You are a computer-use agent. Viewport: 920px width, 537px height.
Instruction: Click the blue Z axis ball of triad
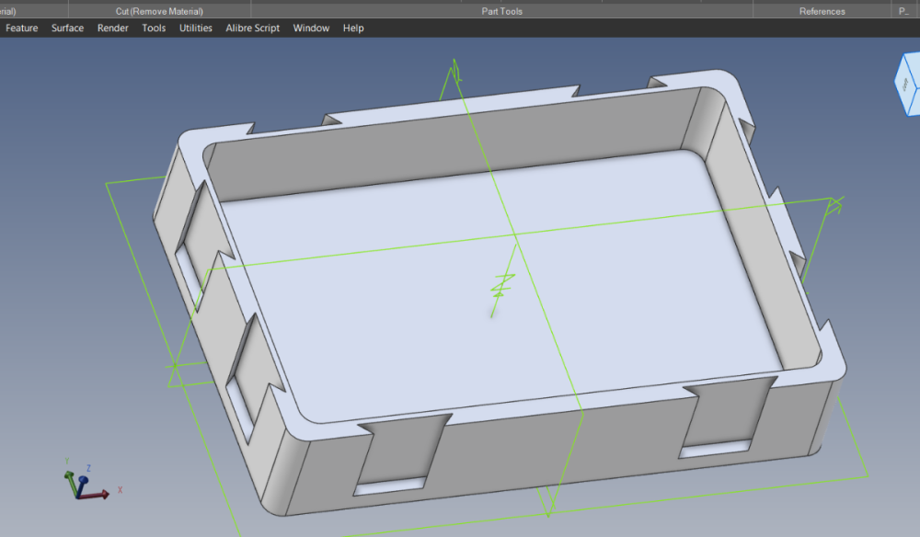[x=83, y=481]
